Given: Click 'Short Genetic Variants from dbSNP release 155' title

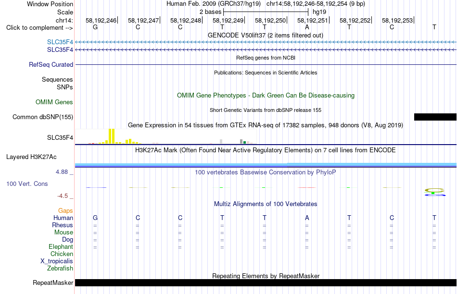Looking at the screenshot, I should (x=266, y=110).
